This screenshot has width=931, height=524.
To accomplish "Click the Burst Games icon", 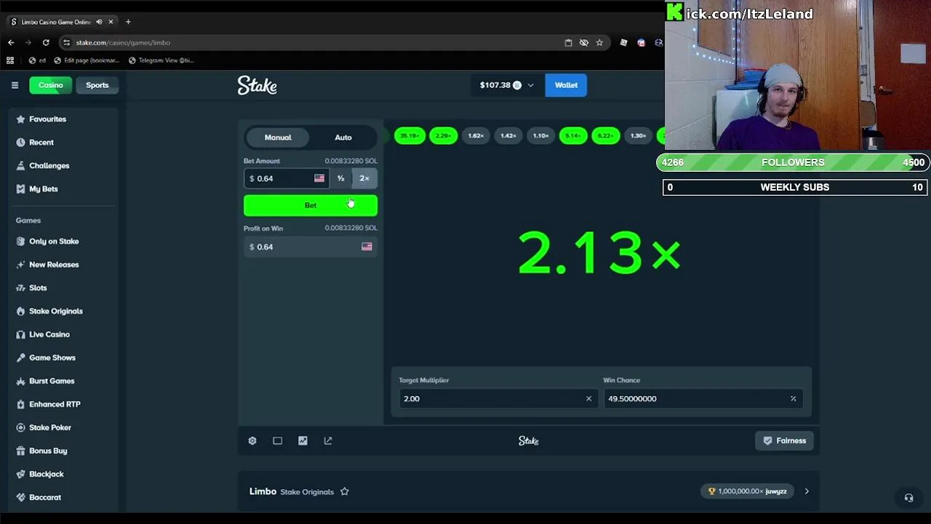I will click(20, 381).
